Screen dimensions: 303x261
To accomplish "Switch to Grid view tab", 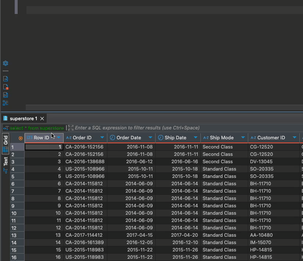I will point(6,140).
